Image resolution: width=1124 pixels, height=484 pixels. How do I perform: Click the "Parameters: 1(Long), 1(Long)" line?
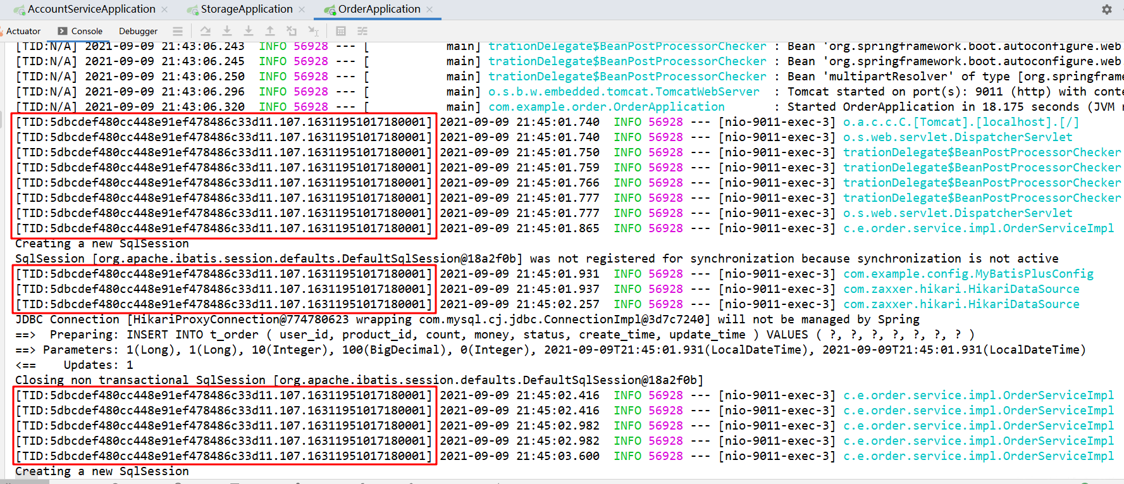coord(550,350)
